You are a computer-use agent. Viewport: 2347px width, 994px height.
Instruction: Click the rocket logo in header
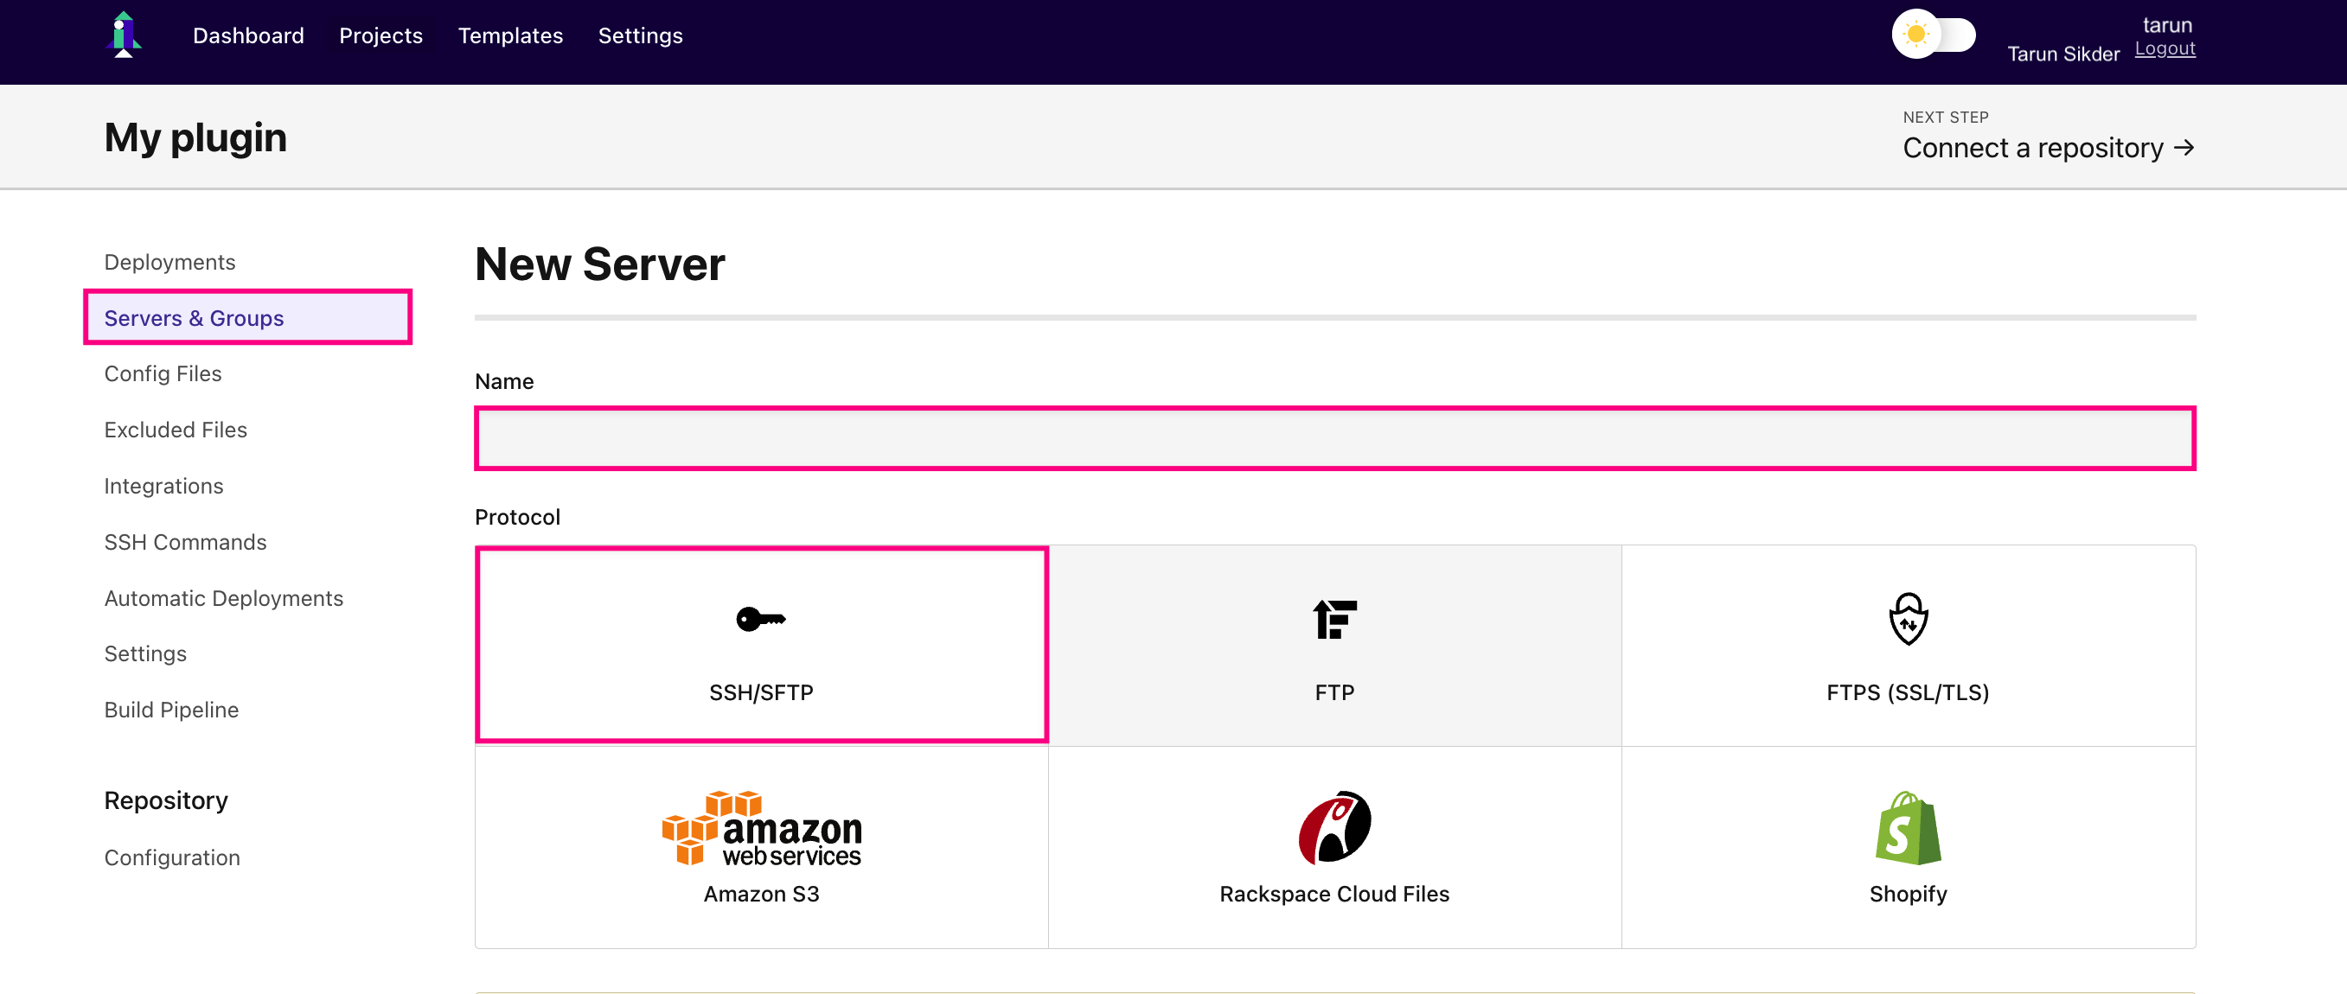coord(123,35)
